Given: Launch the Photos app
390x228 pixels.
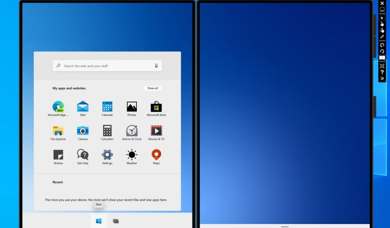Looking at the screenshot, I should 132,108.
